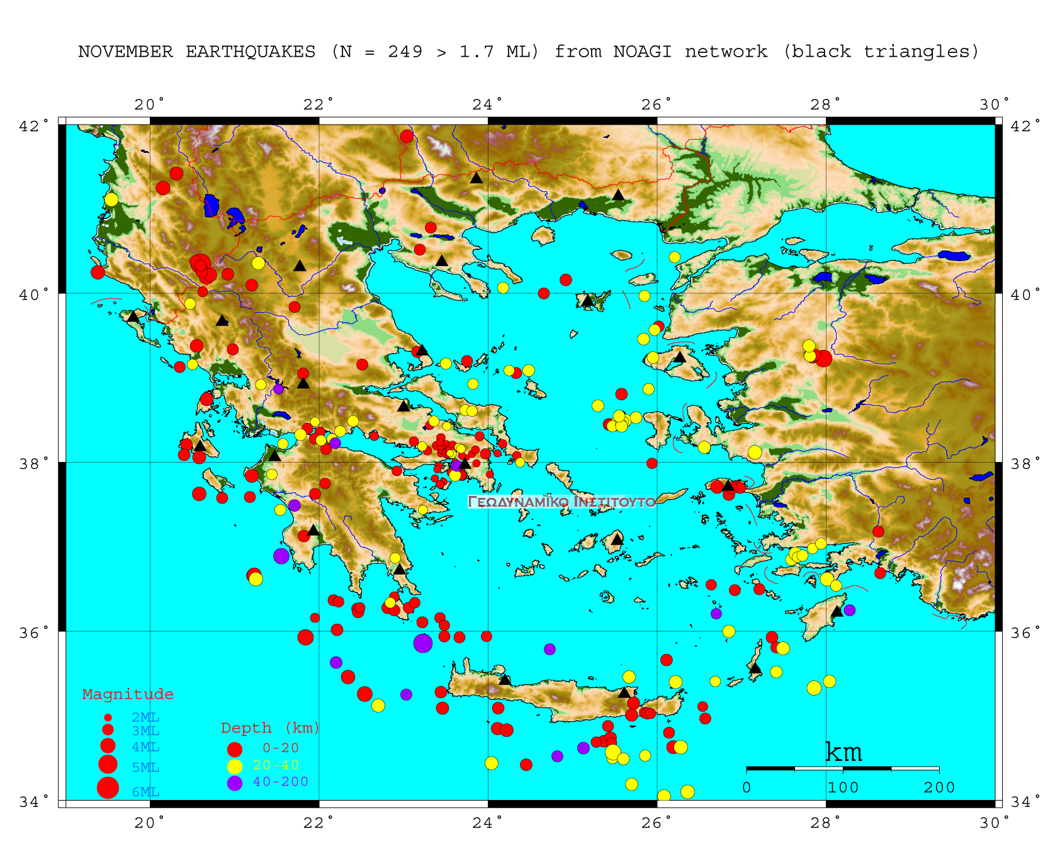Click the 'Magnitude' legend heading
Screen dimensions: 1060x856
[128, 694]
